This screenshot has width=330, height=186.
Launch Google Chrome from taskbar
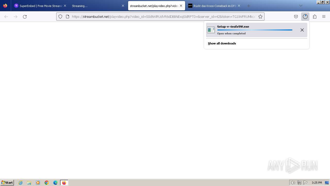(47, 183)
